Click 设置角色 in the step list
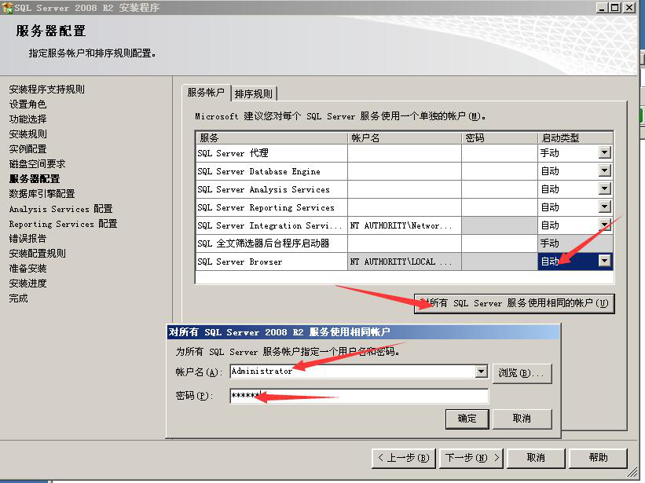 [28, 104]
